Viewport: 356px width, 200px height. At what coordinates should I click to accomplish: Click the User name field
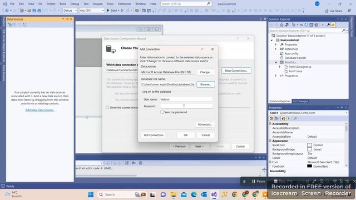pos(186,99)
